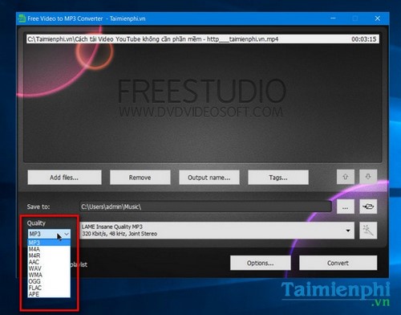Screen dimensions: 401x315
Task: Collapse the MP3 format dropdown
Action: click(x=67, y=234)
